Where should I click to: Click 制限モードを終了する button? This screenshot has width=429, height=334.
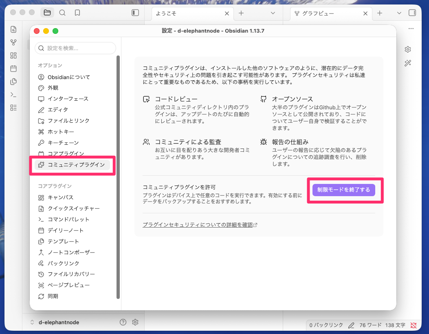point(343,190)
